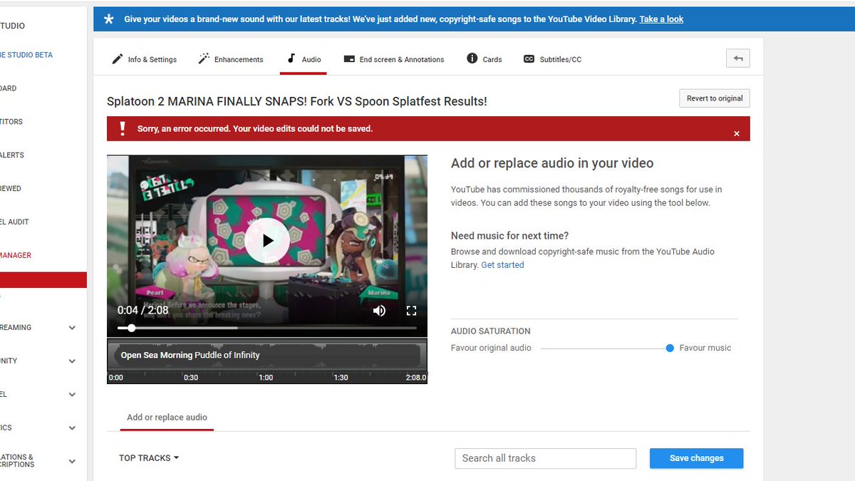Open the Dashboard sidebar item
The height and width of the screenshot is (481, 855).
tap(9, 88)
